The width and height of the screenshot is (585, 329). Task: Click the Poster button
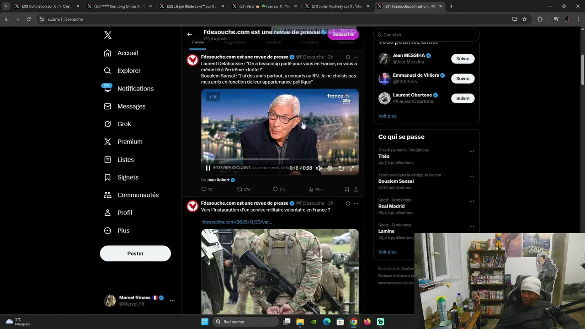(135, 253)
